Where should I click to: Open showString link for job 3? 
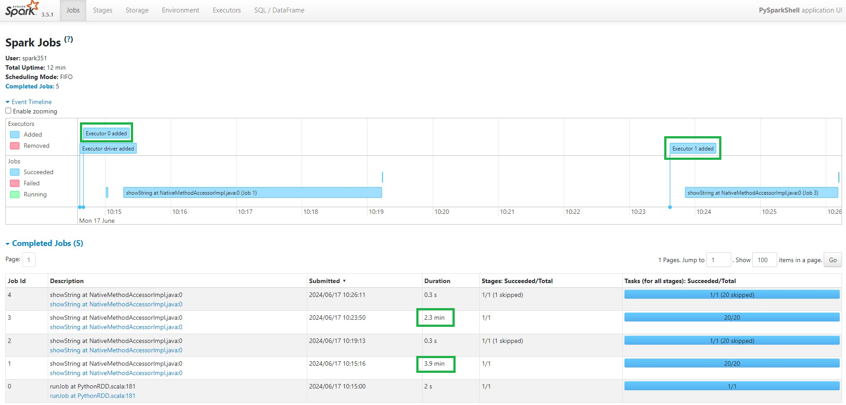(116, 327)
